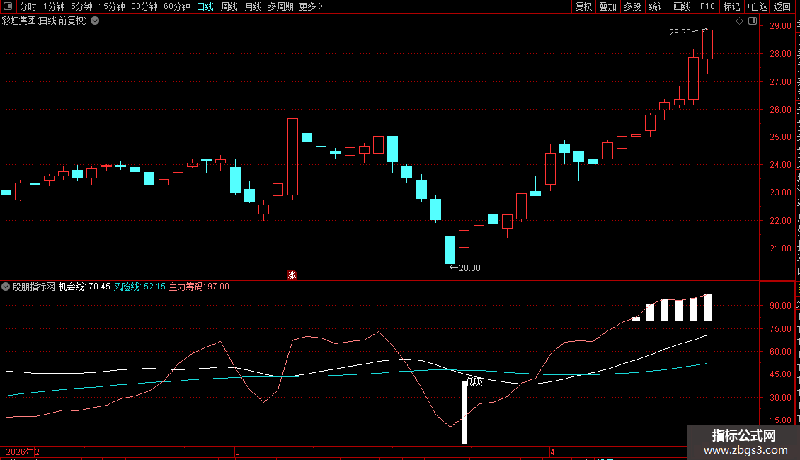Switch to 日线 daily chart
The image size is (800, 460).
[x=205, y=6]
